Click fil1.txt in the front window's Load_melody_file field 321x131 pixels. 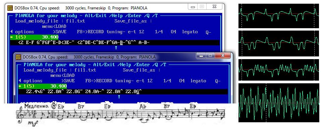pos(85,70)
